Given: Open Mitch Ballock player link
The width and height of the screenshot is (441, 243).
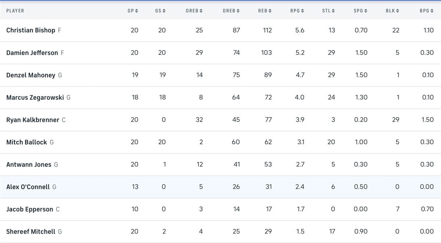Looking at the screenshot, I should click(26, 142).
